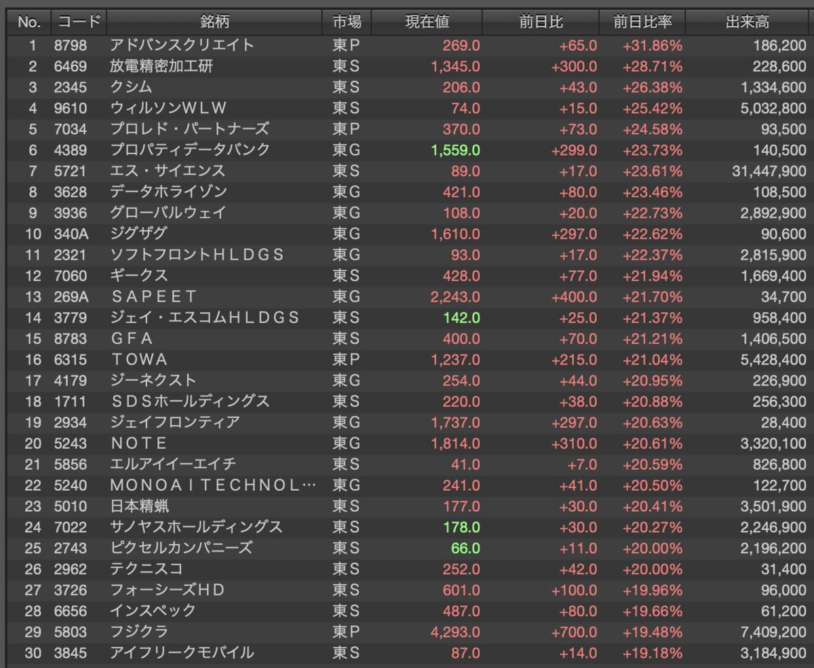The image size is (814, 668).
Task: Click SDSホールディングス stock name
Action: point(190,401)
